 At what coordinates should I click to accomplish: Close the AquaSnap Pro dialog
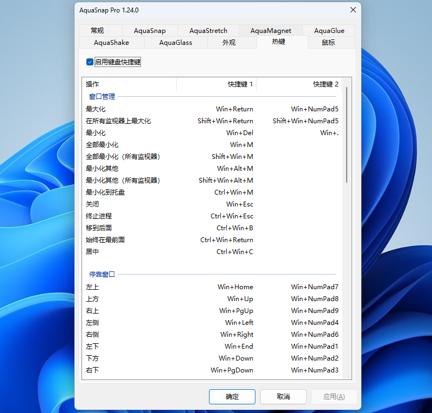pos(353,10)
